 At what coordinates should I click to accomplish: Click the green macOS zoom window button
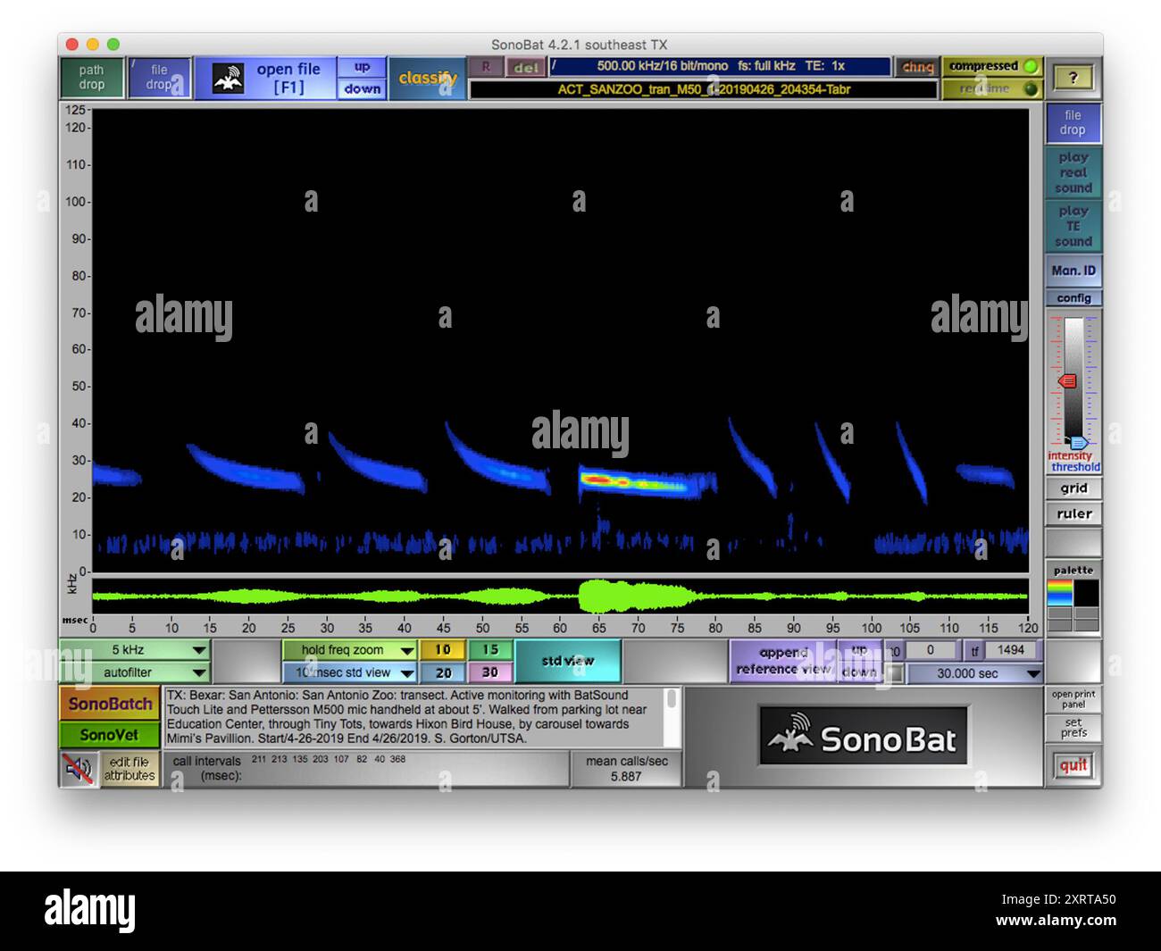pos(113,44)
